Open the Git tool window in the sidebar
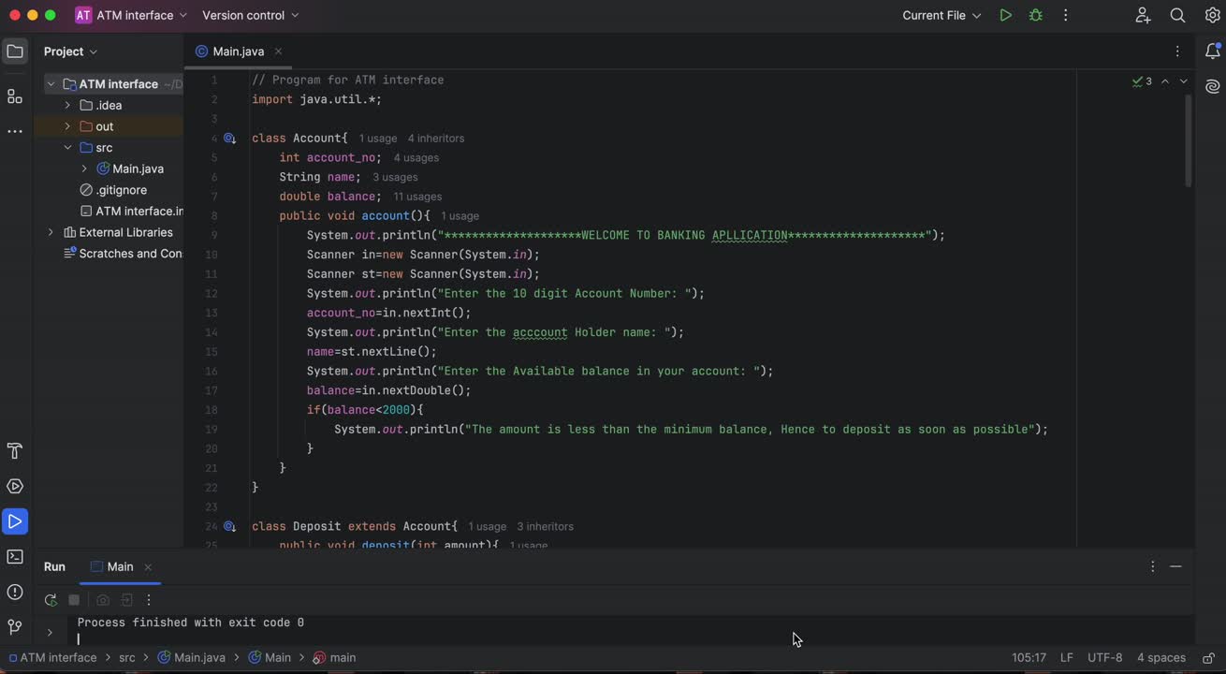 click(x=15, y=627)
